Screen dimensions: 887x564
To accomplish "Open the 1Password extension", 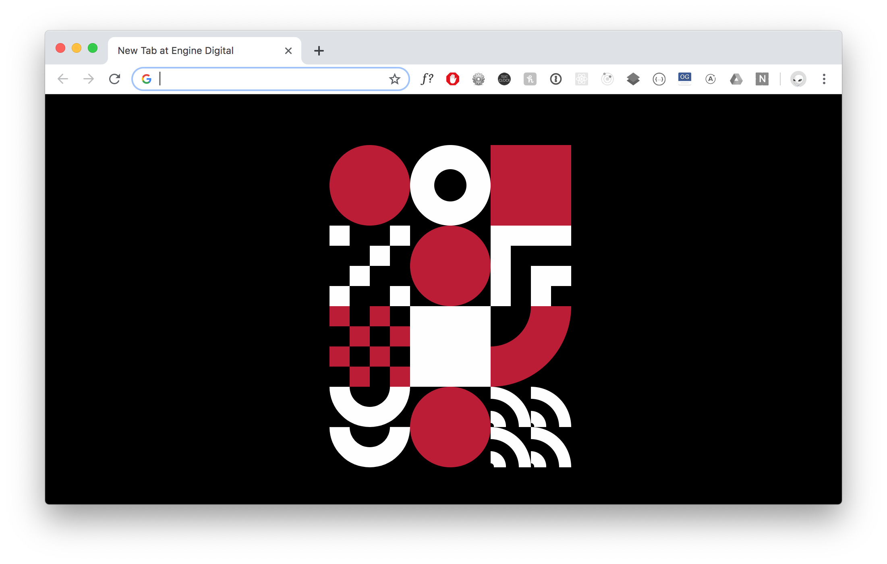I will (x=556, y=79).
